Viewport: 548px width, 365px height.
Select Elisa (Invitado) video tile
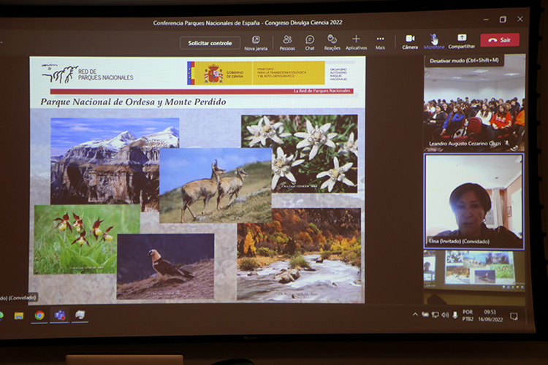coord(473,201)
